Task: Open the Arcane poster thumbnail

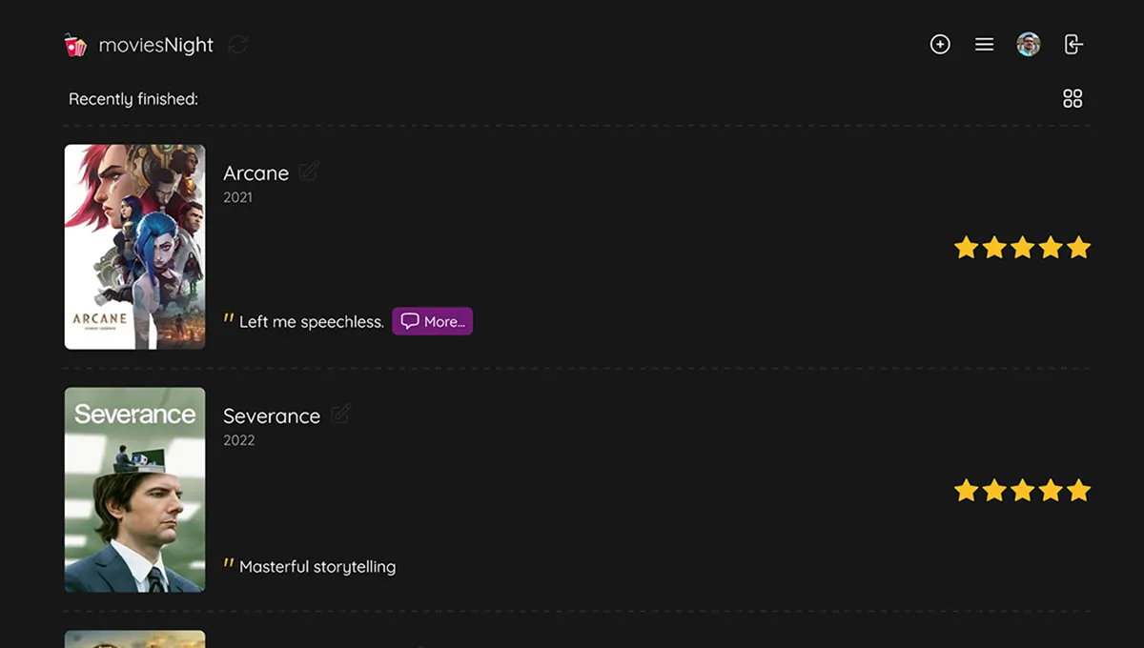Action: 134,247
